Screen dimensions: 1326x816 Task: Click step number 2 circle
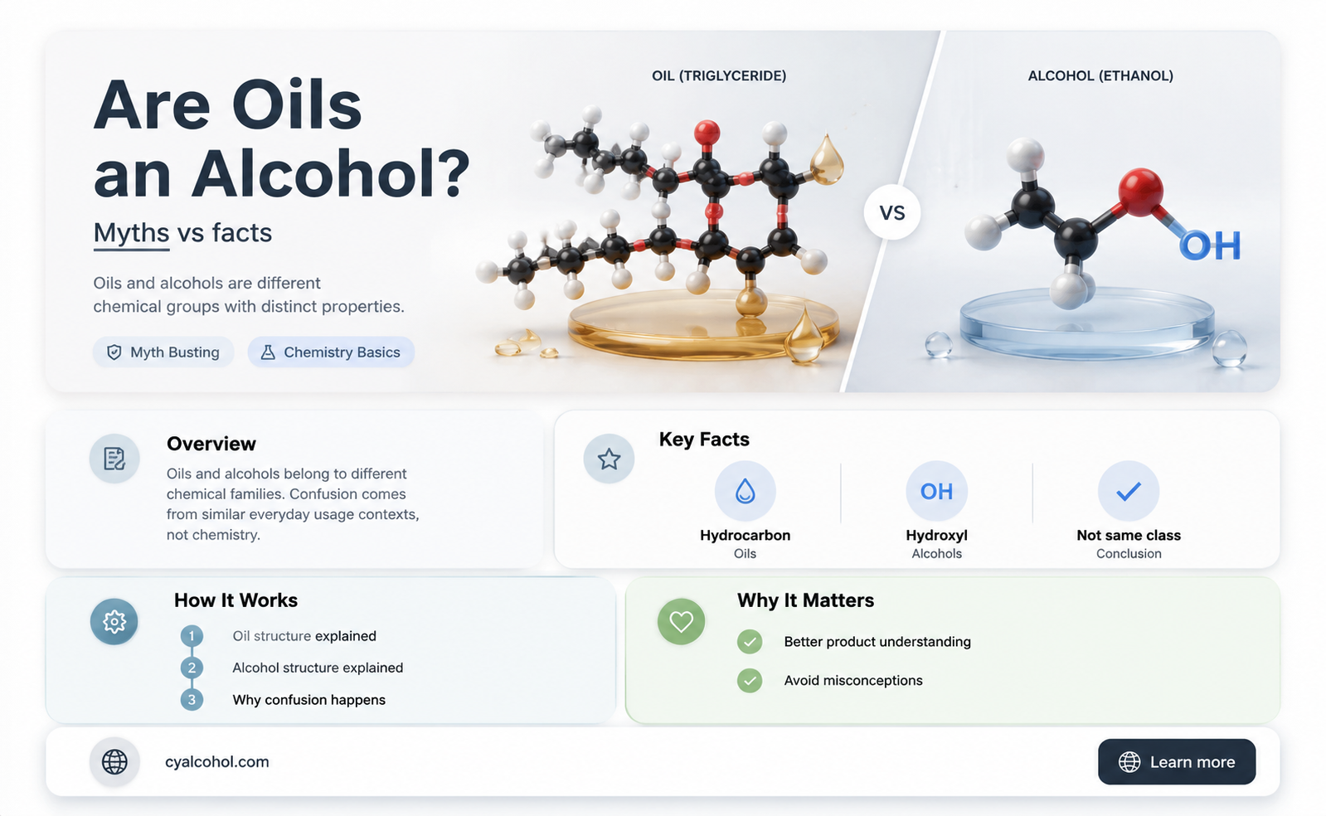click(192, 668)
